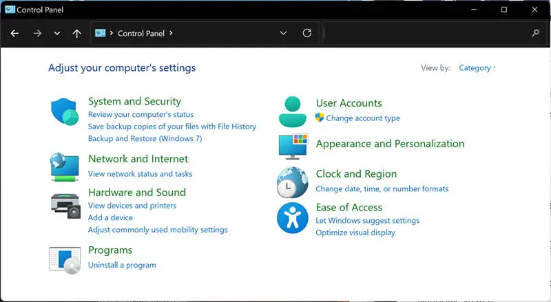Select the Control Panel breadcrumb text
This screenshot has height=302, width=551.
pos(141,33)
